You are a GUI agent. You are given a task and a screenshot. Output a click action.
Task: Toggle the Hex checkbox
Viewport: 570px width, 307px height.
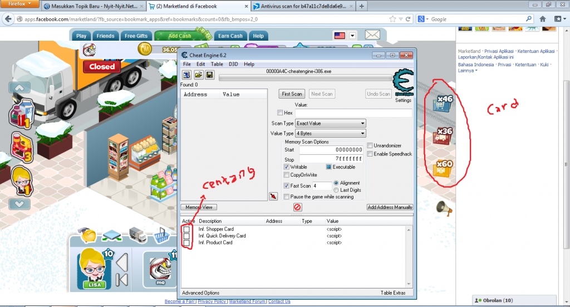tap(280, 113)
